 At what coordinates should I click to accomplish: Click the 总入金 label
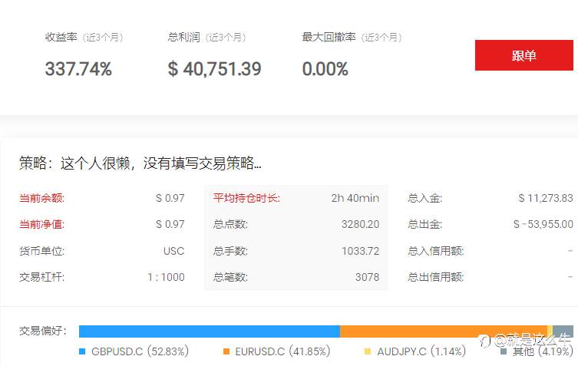[425, 198]
